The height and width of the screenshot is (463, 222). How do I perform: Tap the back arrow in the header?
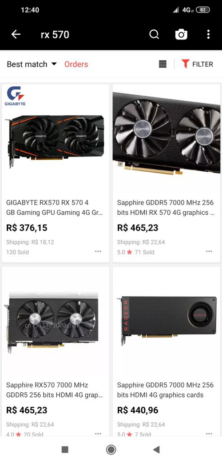(16, 34)
